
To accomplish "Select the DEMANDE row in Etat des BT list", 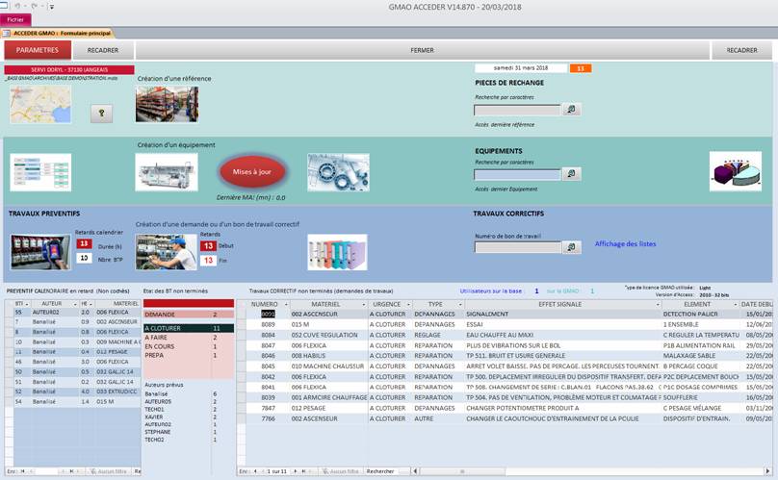I will point(189,315).
